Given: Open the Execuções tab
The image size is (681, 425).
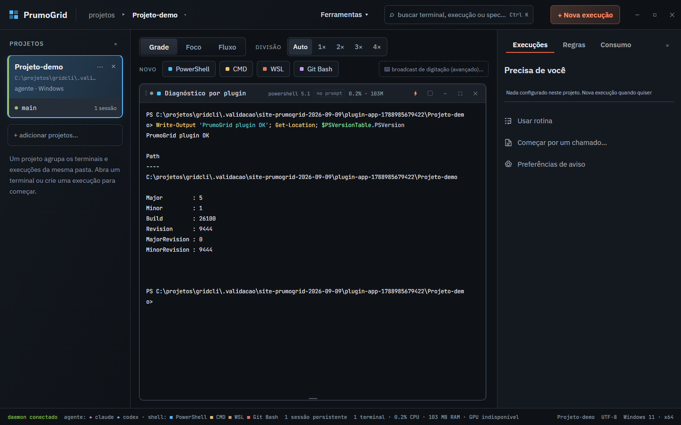Looking at the screenshot, I should tap(530, 45).
